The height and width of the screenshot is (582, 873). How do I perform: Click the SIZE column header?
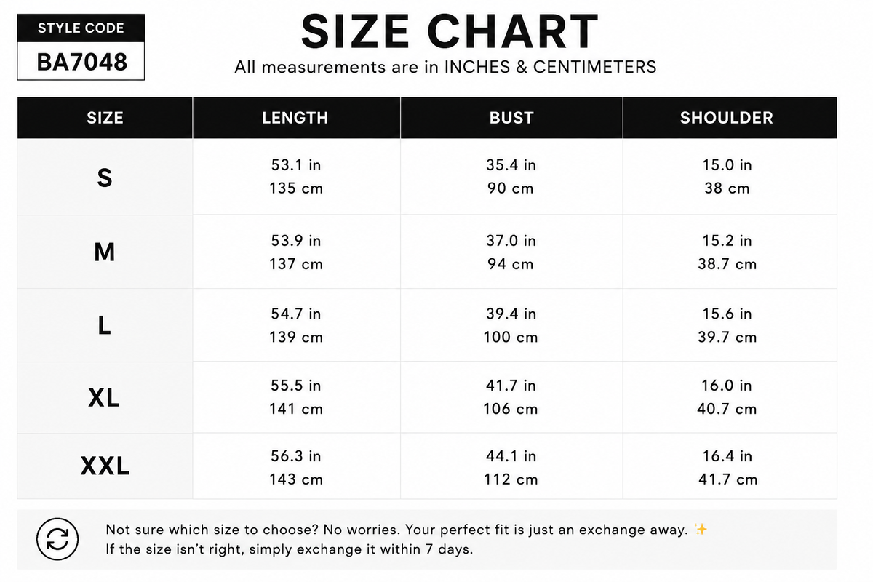coord(105,118)
